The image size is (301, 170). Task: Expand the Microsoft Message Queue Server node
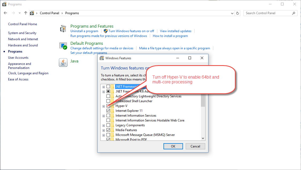click(104, 135)
